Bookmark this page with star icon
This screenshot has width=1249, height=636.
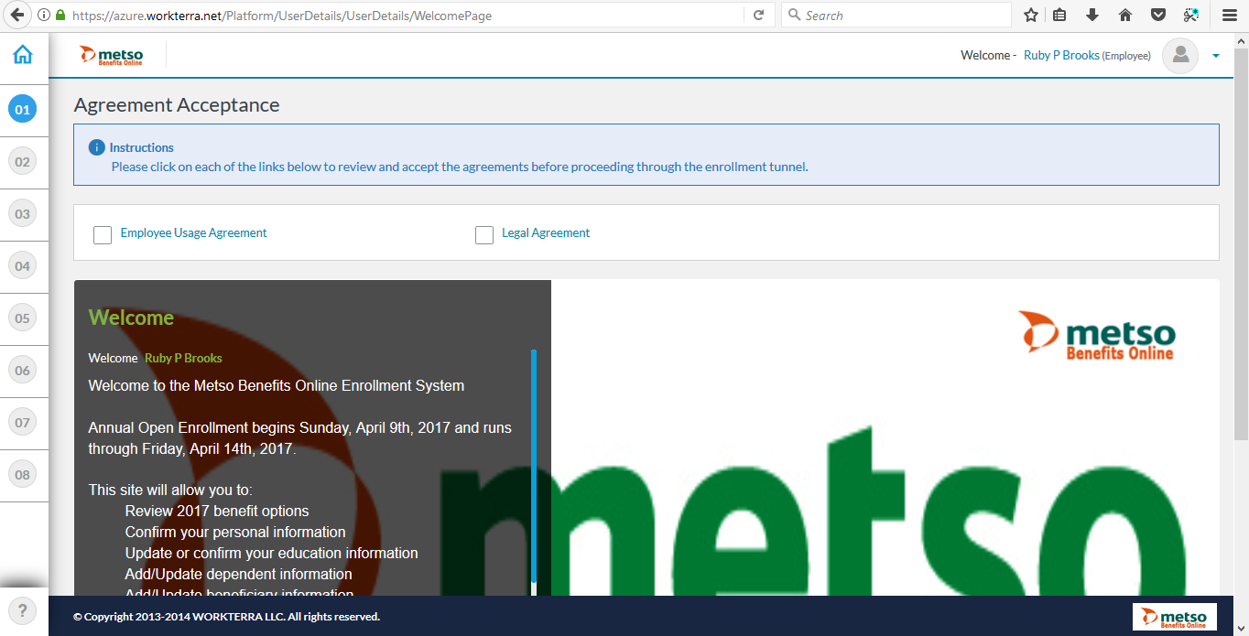(1031, 15)
